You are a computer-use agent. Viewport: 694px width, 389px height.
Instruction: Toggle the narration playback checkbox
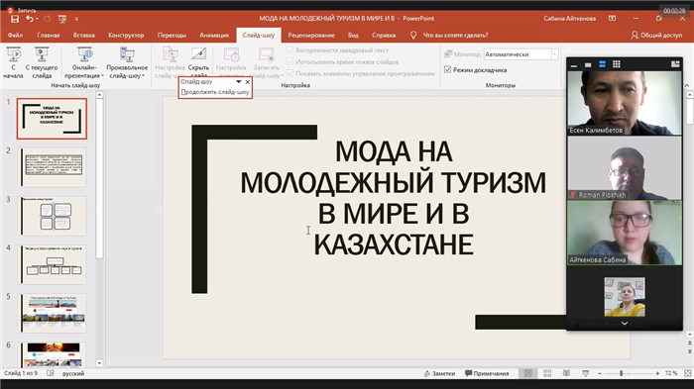tap(290, 49)
